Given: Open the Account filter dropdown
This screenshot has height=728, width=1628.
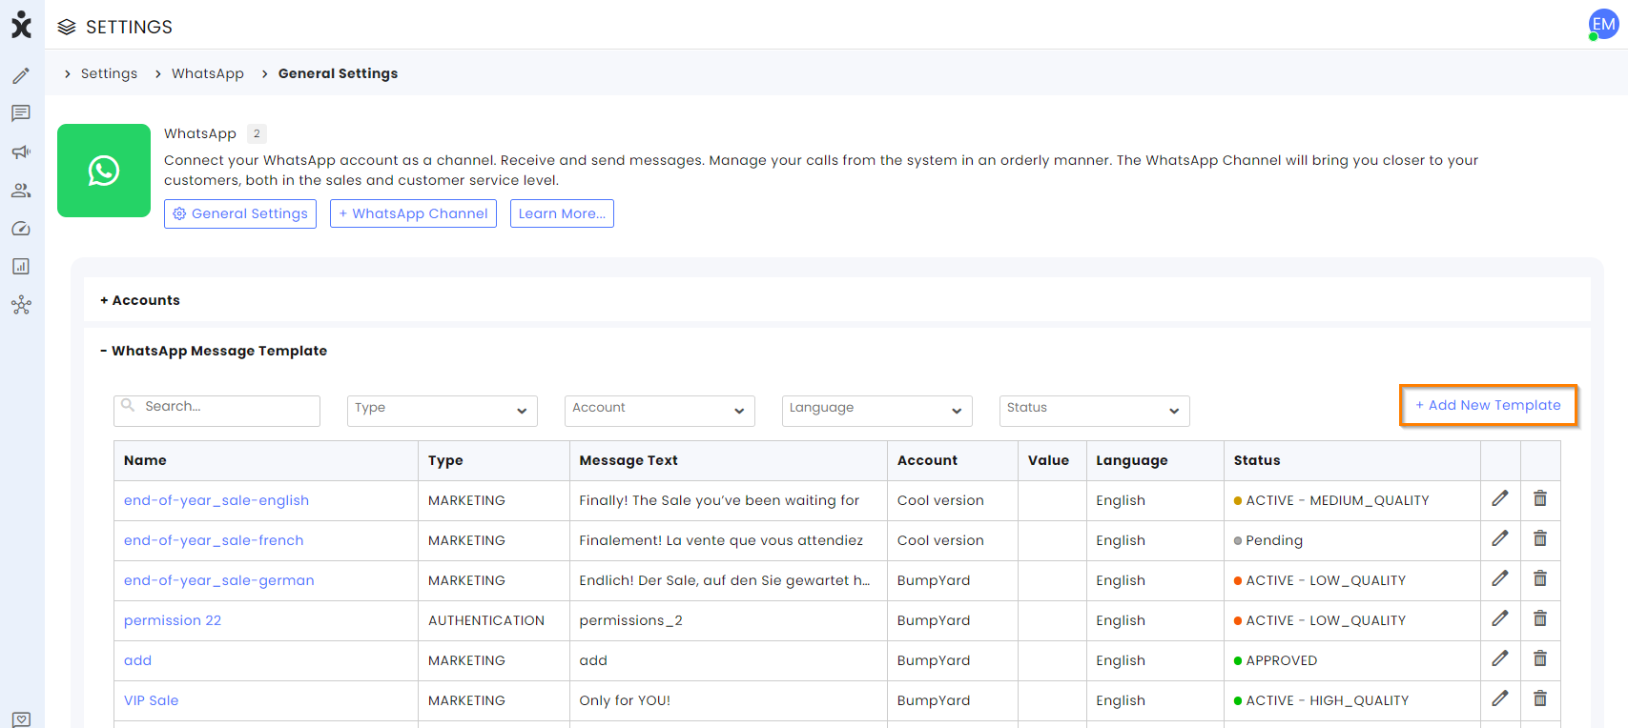Looking at the screenshot, I should click(x=660, y=411).
